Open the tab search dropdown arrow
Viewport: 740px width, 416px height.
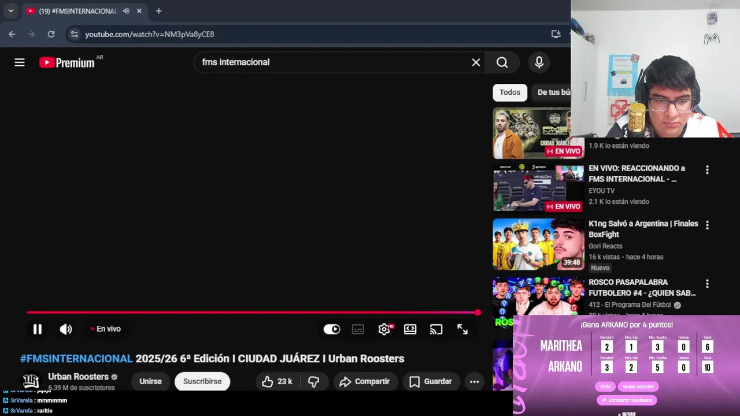[x=10, y=11]
